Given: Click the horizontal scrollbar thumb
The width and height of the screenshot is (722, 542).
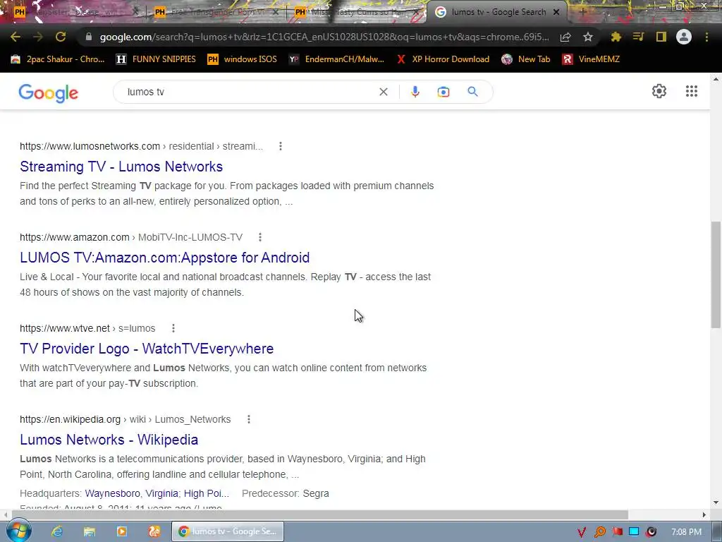Looking at the screenshot, I should pyautogui.click(x=320, y=514).
